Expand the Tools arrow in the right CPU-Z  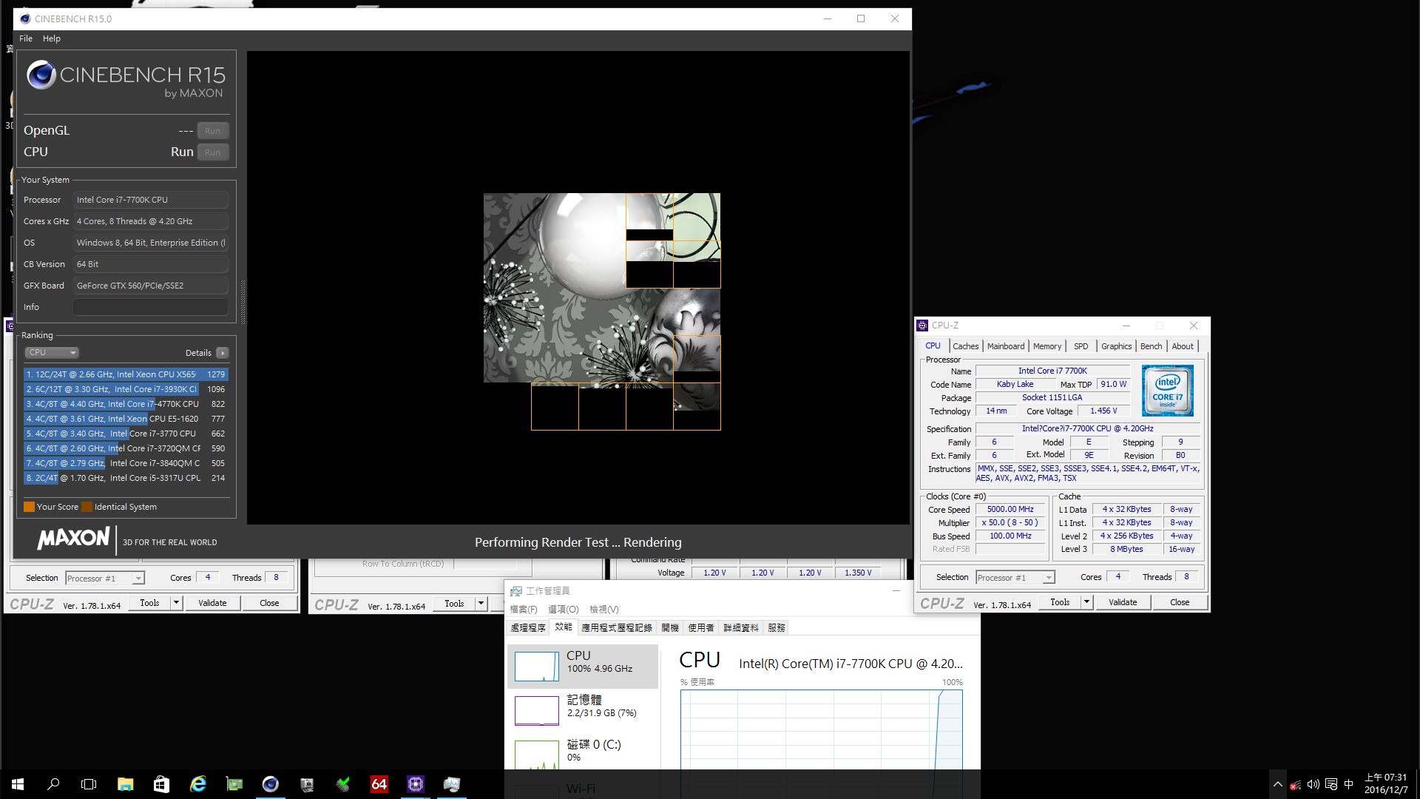pos(1086,602)
